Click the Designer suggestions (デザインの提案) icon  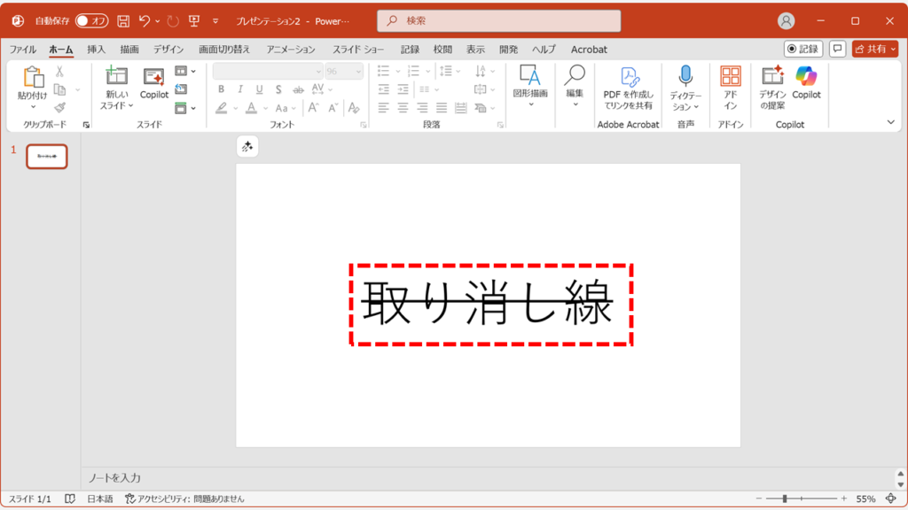[x=772, y=76]
